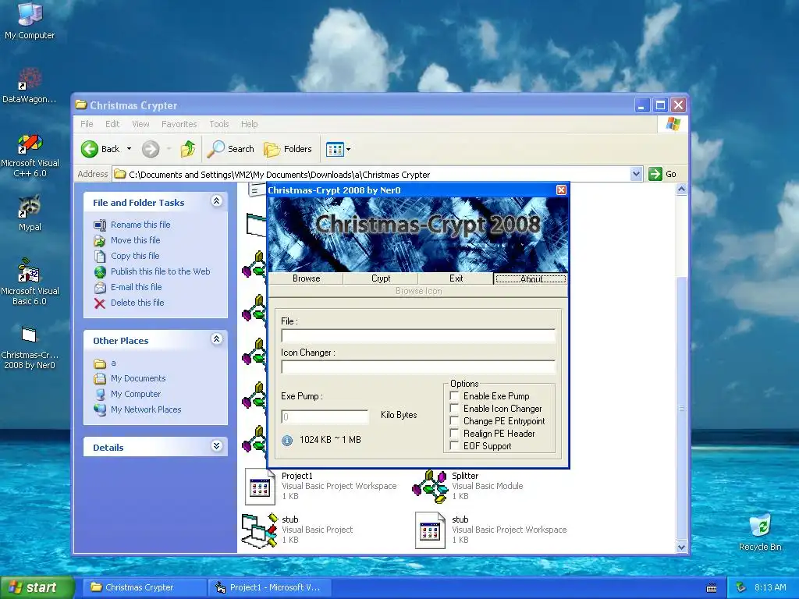The width and height of the screenshot is (799, 599).
Task: Expand the Address bar dropdown
Action: [x=636, y=174]
